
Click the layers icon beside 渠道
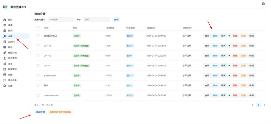(x=5, y=25)
